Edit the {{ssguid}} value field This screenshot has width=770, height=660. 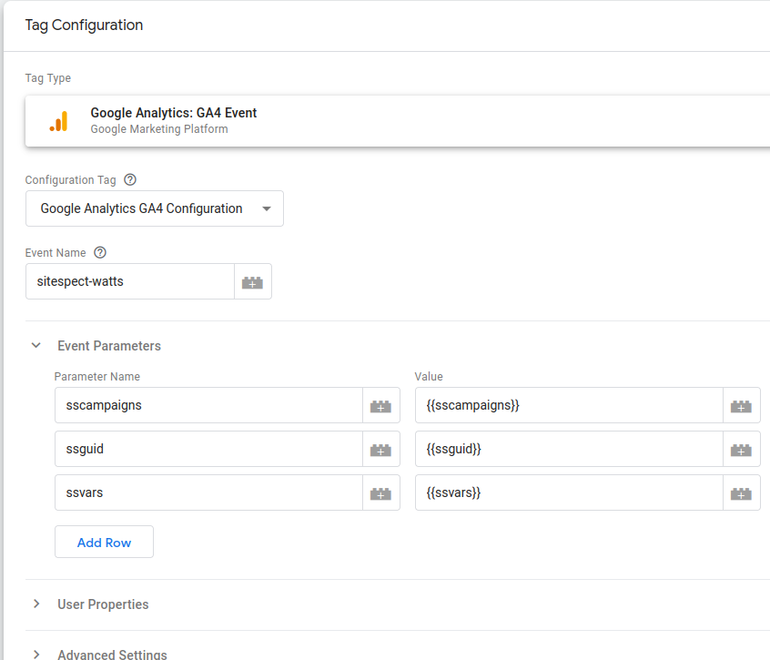[569, 450]
